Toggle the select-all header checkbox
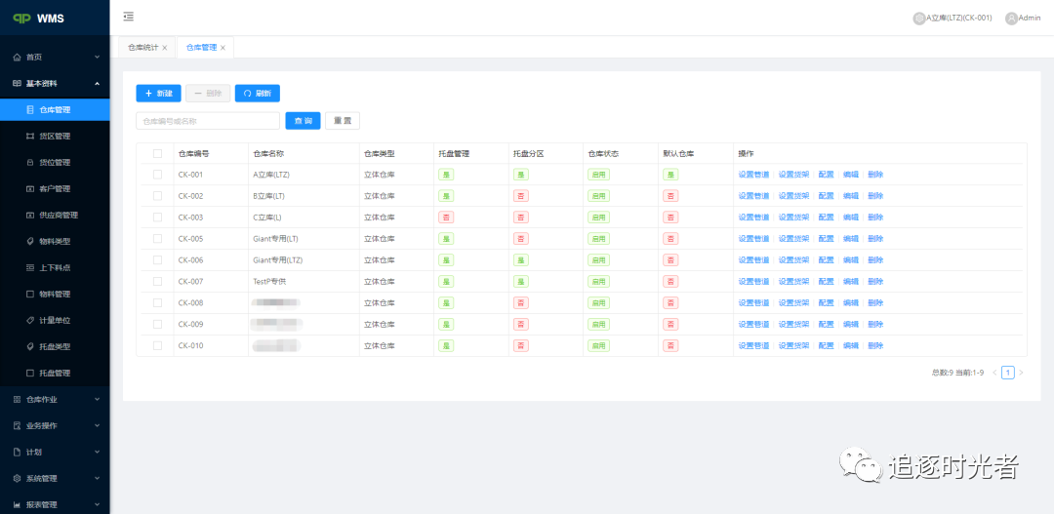 point(157,153)
